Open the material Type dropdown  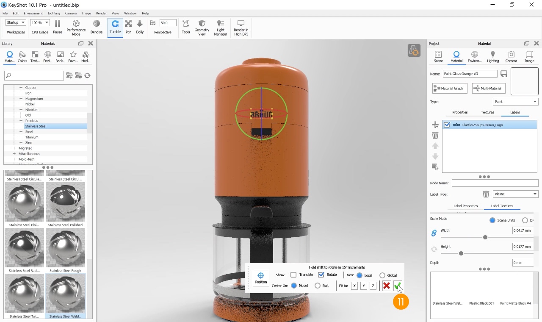515,102
